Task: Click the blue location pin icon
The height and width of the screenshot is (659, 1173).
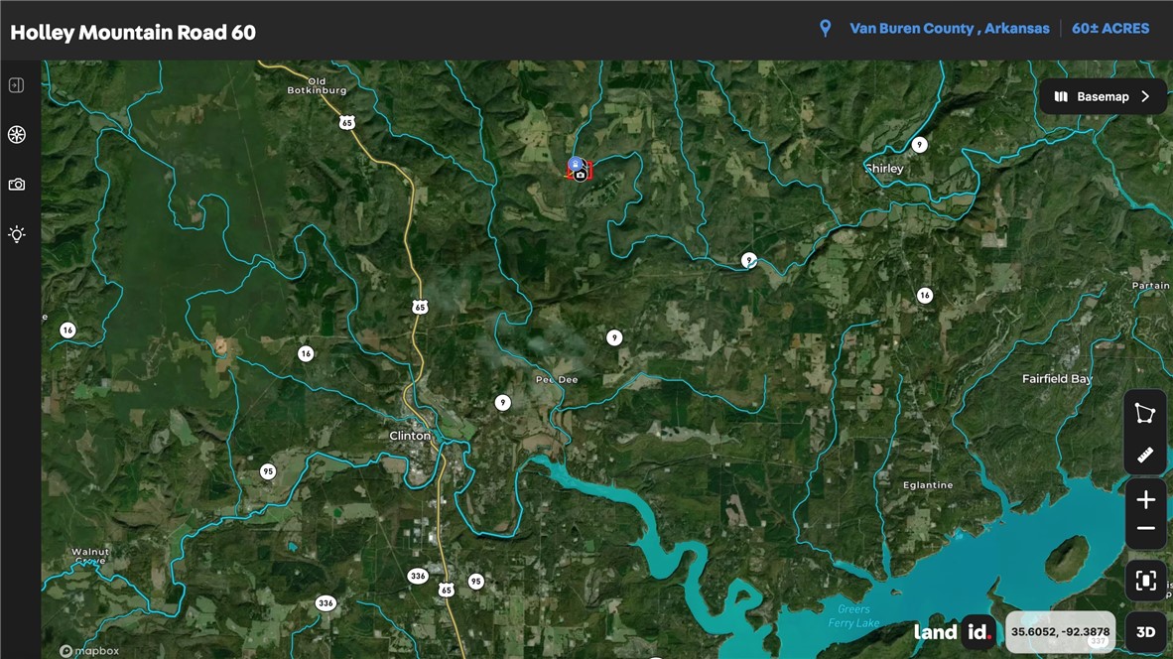Action: point(825,29)
